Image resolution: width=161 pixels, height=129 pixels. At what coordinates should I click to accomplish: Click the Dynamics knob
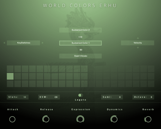pos(114,119)
